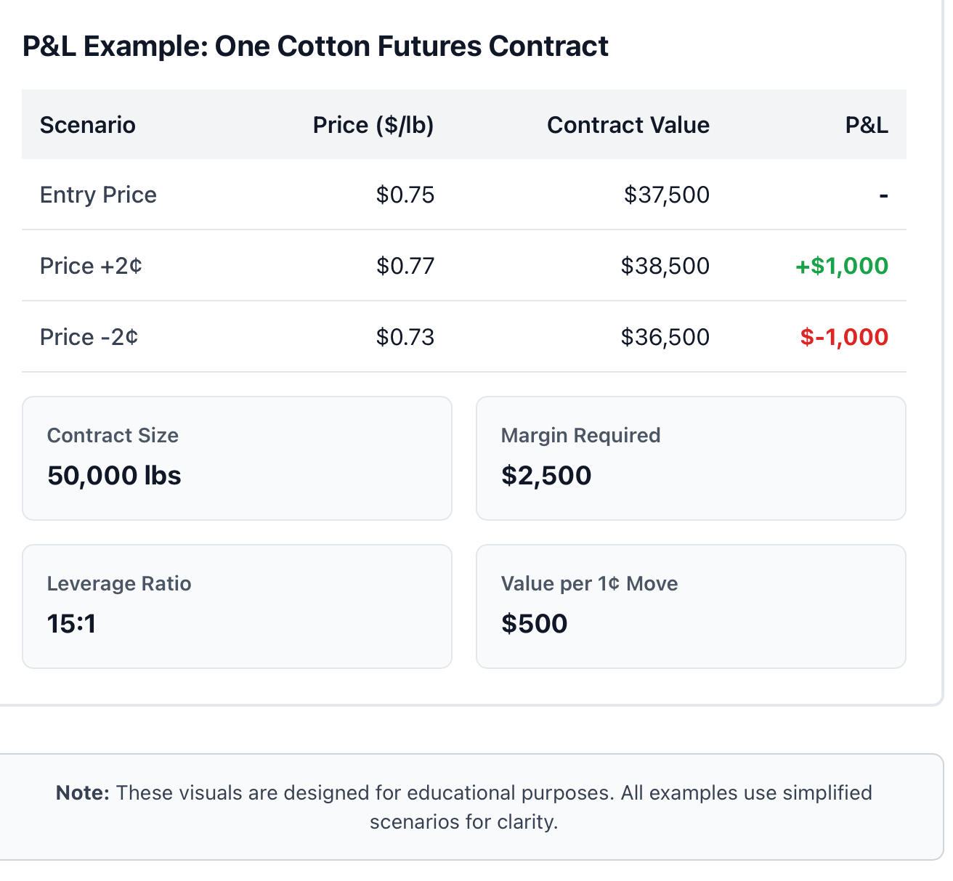Select the Leverage Ratio 15:1 card
953x881 pixels.
(237, 606)
